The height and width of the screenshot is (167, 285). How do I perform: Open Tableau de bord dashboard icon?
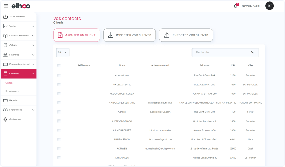(x=5, y=16)
